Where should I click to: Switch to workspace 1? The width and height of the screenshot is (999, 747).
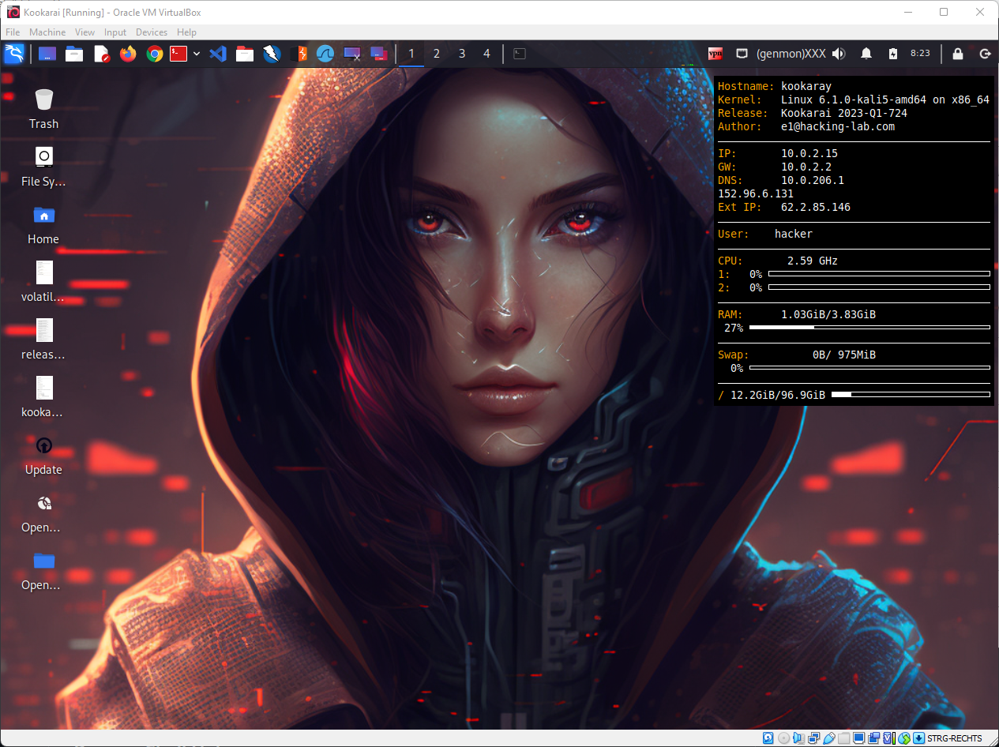pyautogui.click(x=411, y=54)
